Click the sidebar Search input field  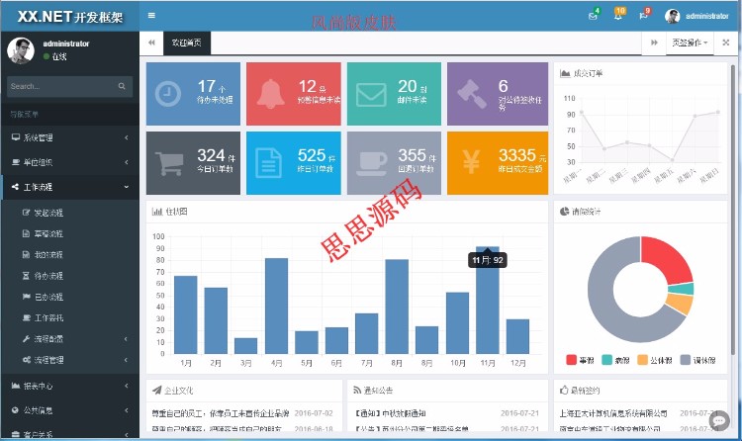[59, 87]
